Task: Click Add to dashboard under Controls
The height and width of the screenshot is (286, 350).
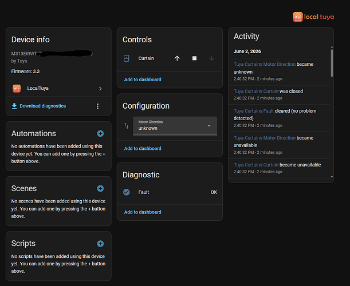Action: (x=143, y=80)
